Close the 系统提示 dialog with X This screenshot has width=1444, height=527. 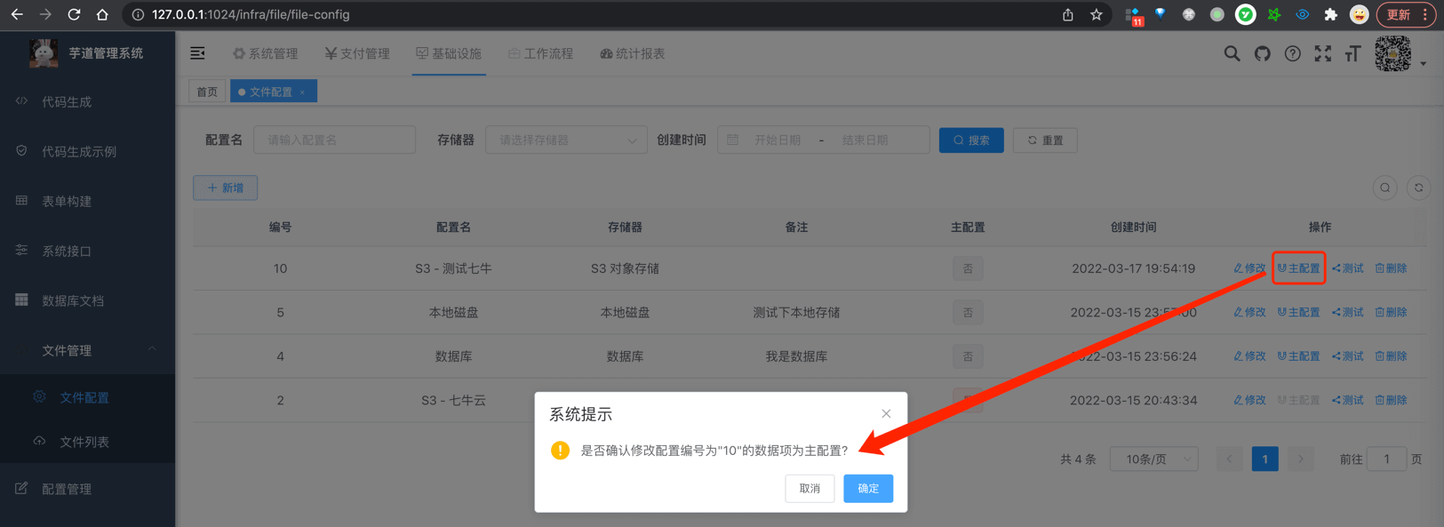(x=886, y=413)
